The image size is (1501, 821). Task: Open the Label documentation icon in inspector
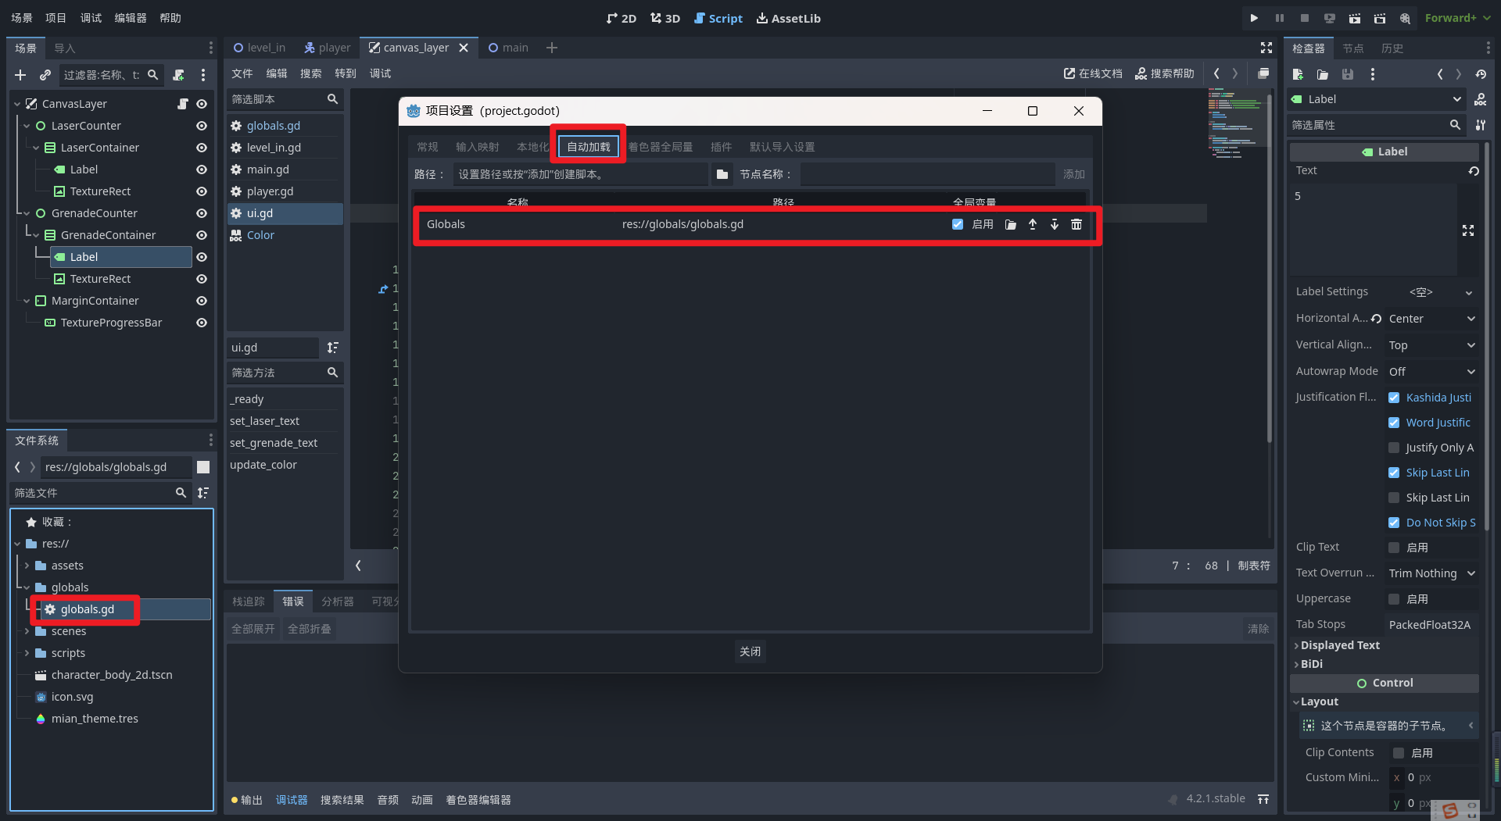1481,99
